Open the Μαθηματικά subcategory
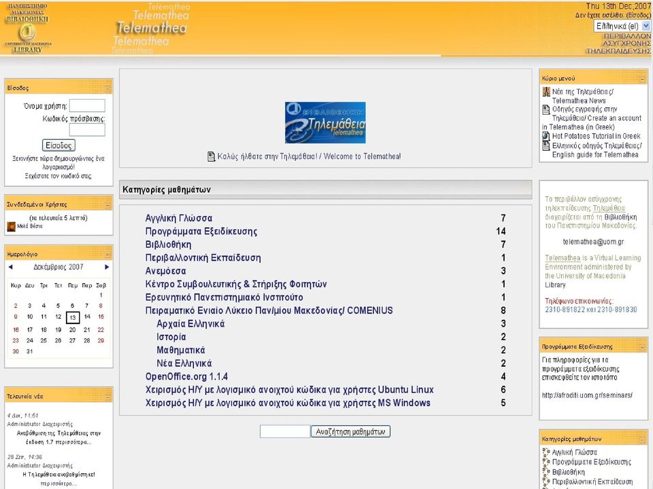The image size is (653, 489). pyautogui.click(x=181, y=350)
